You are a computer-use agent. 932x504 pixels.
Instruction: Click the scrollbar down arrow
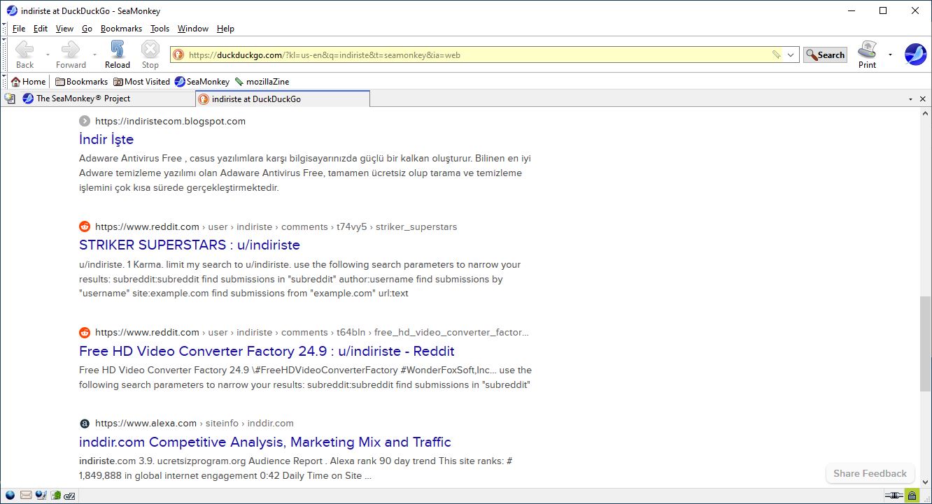[x=925, y=481]
